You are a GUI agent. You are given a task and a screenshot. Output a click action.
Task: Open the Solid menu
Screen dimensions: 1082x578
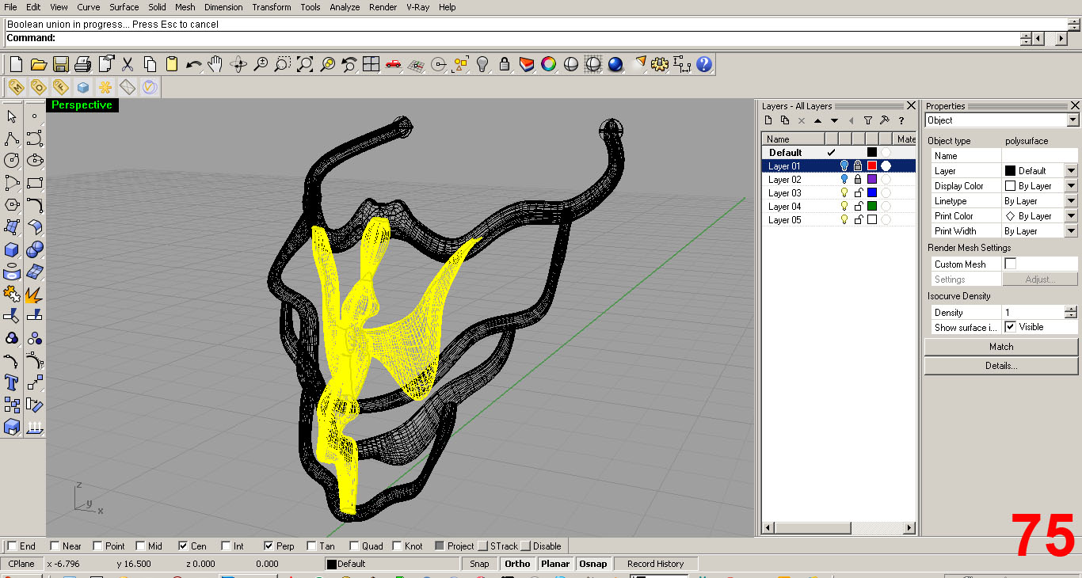point(157,7)
